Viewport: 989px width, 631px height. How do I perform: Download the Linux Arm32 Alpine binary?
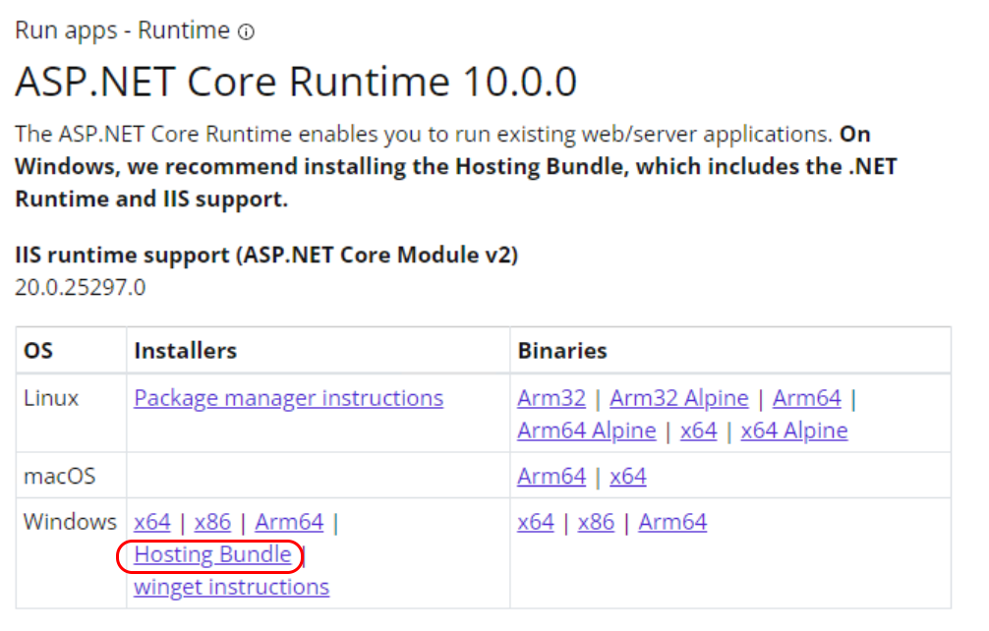tap(678, 399)
